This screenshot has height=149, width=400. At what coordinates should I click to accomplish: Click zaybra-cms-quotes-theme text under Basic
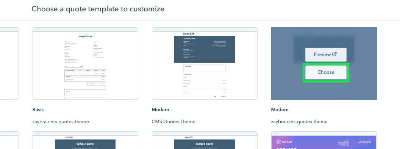coord(61,122)
